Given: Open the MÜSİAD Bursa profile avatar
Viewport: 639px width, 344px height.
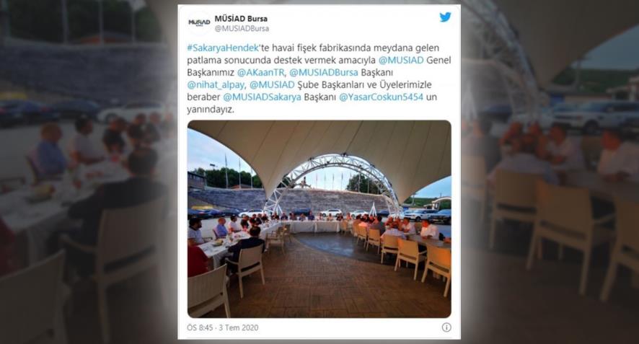Looking at the screenshot, I should 199,23.
